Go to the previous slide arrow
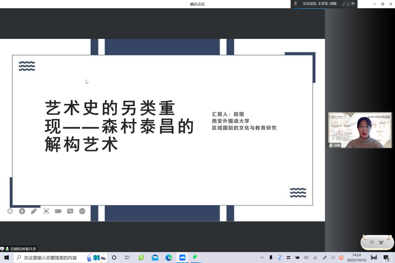 (10, 211)
